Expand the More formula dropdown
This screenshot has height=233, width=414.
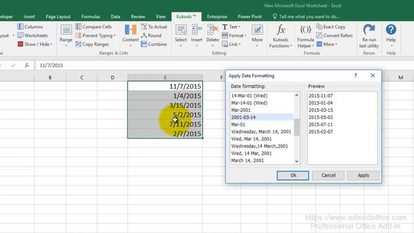click(x=327, y=44)
